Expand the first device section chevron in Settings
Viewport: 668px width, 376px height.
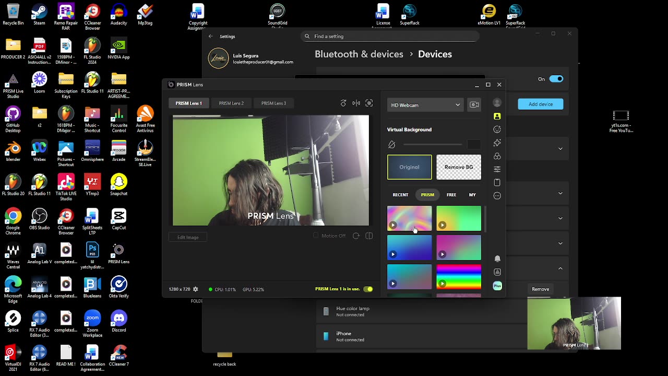[x=560, y=149]
